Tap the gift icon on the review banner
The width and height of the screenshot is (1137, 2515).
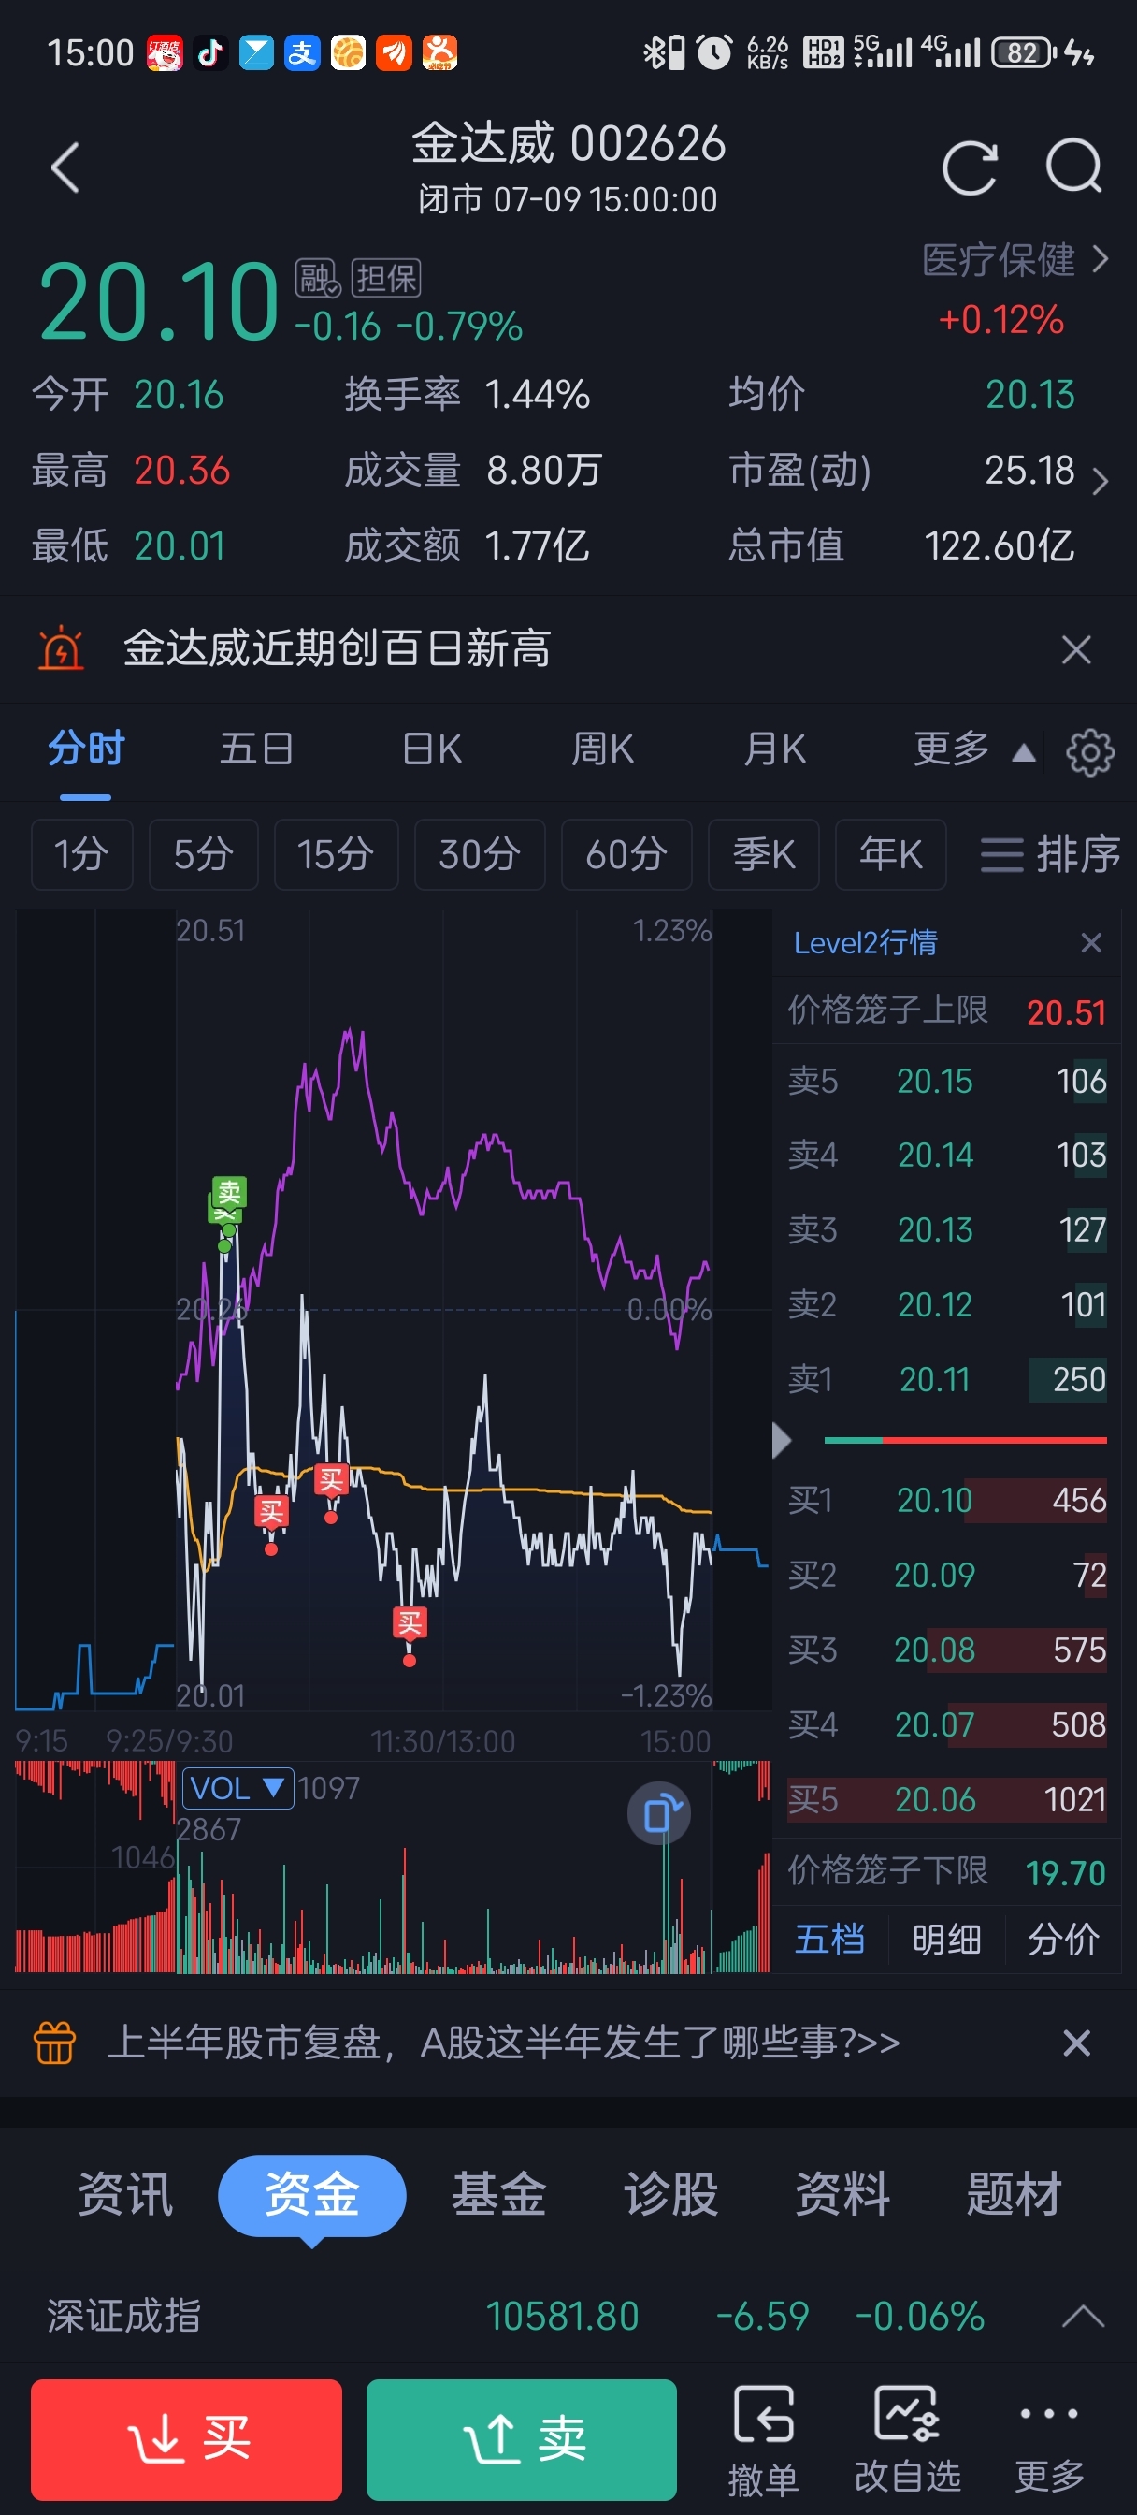coord(54,2042)
